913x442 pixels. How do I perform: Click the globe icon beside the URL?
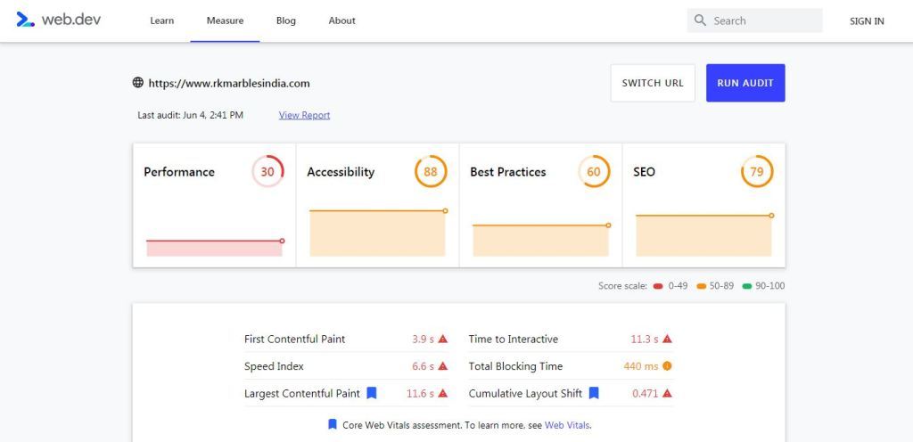tap(138, 83)
